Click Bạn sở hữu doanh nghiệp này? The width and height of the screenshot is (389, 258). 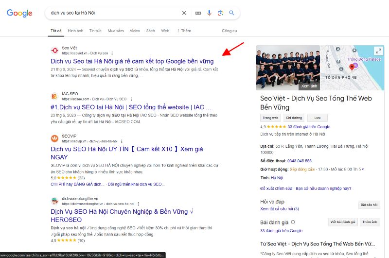coord(323,189)
